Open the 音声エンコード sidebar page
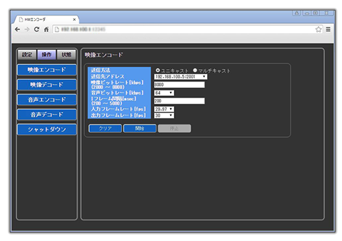The width and height of the screenshot is (342, 241). tap(47, 100)
